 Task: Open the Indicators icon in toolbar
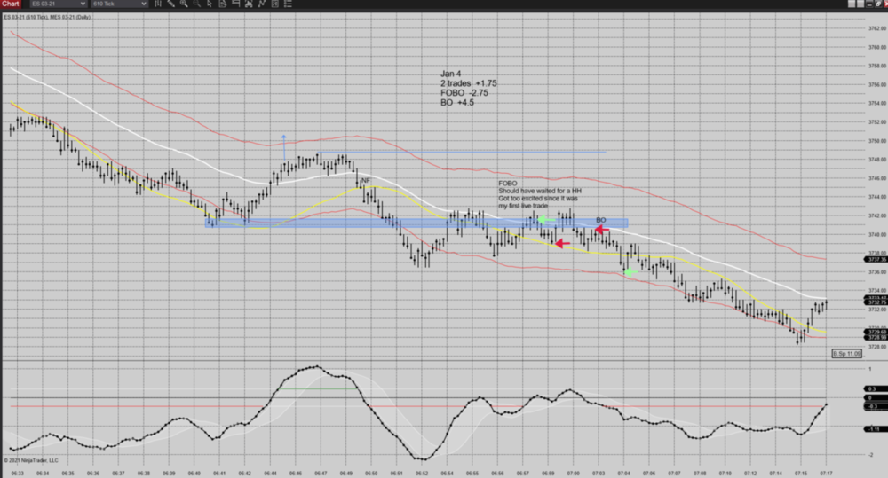click(249, 4)
